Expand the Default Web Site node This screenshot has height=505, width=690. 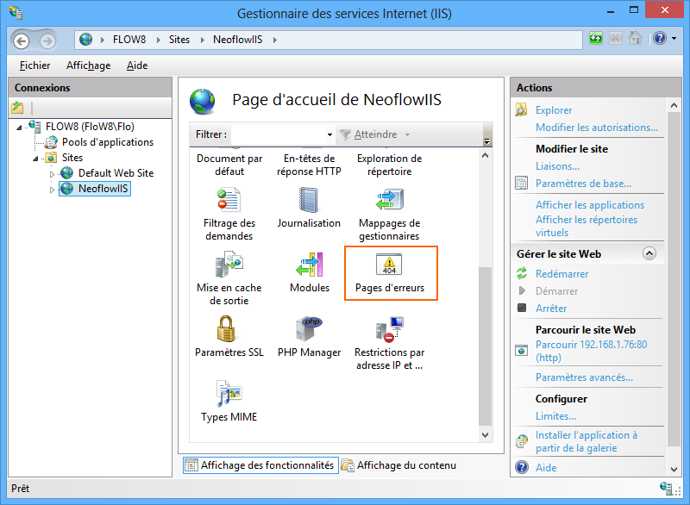pyautogui.click(x=52, y=174)
